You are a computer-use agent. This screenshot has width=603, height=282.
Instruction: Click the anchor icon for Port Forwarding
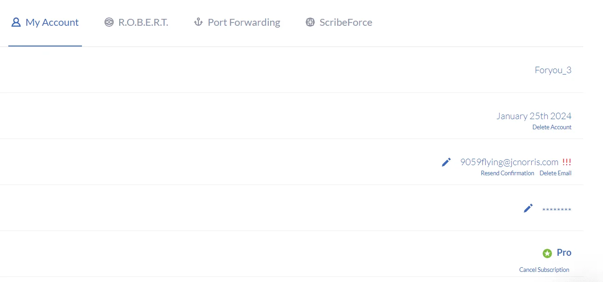198,22
